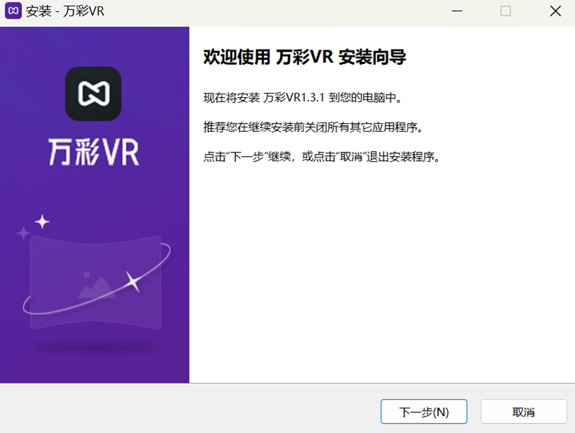The width and height of the screenshot is (575, 433).
Task: Click the 欢迎使用 万彩VR 安装向导 heading
Action: tap(305, 57)
